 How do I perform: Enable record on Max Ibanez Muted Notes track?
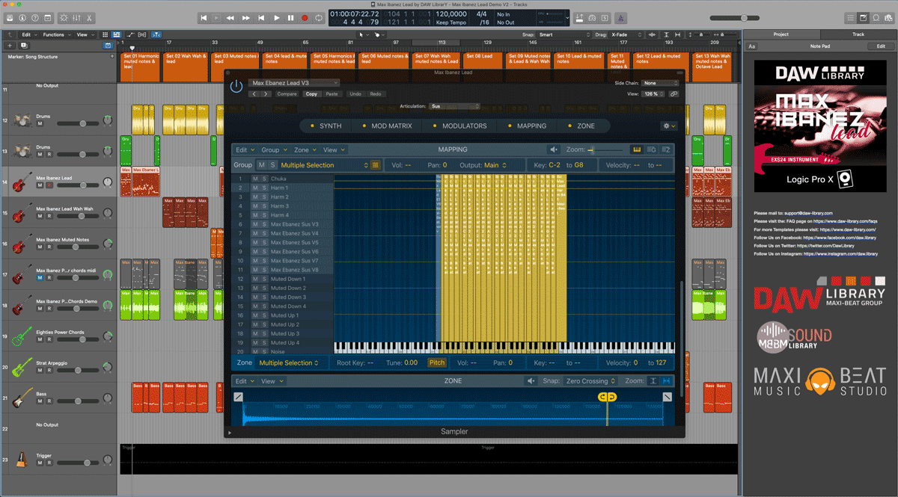[x=49, y=247]
